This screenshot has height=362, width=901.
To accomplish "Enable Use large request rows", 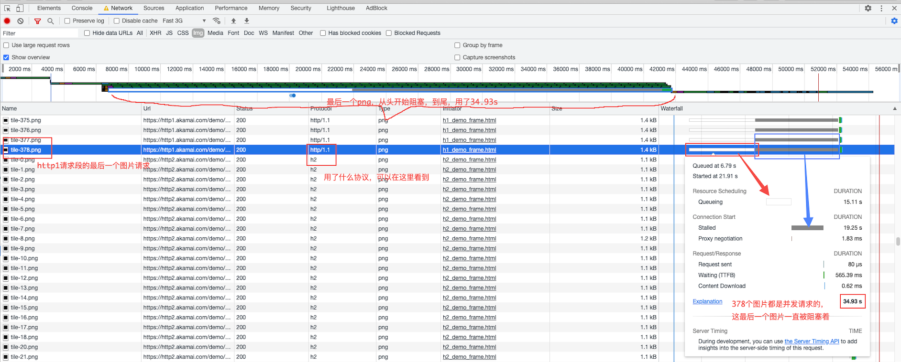I will tap(6, 45).
